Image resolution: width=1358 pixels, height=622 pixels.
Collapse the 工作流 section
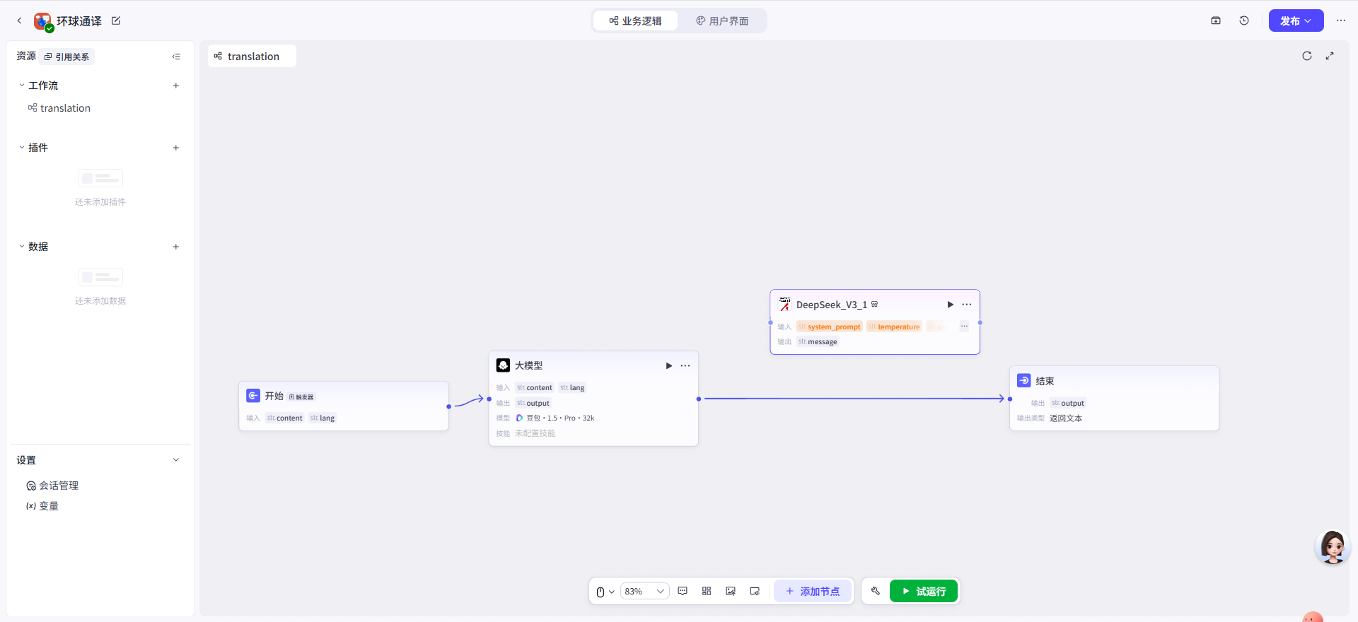tap(22, 86)
